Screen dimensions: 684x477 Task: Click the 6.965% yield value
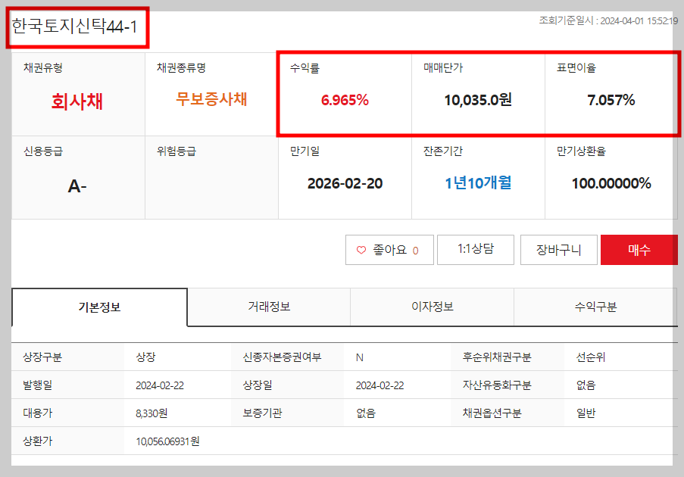(345, 100)
